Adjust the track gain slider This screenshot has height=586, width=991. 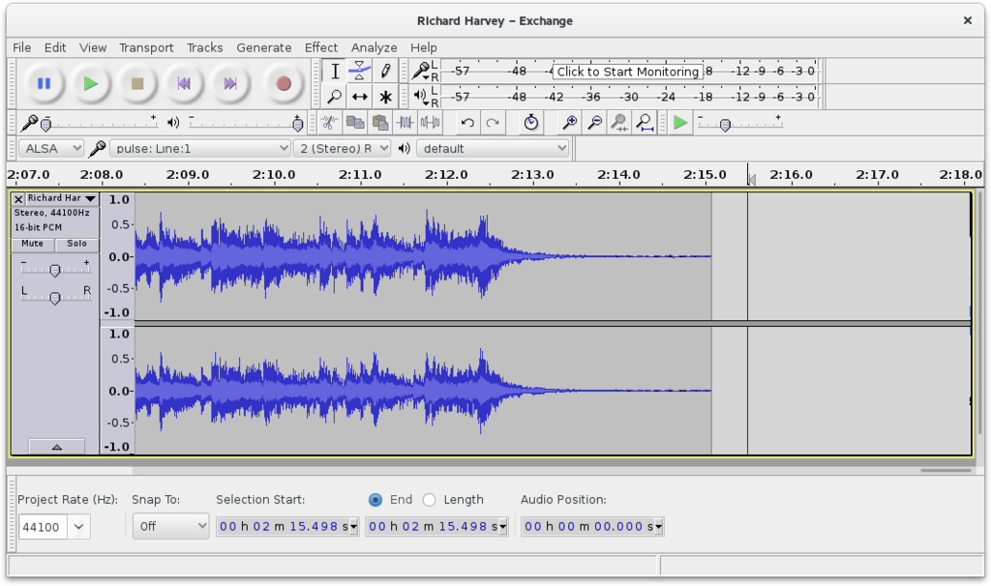pyautogui.click(x=55, y=270)
